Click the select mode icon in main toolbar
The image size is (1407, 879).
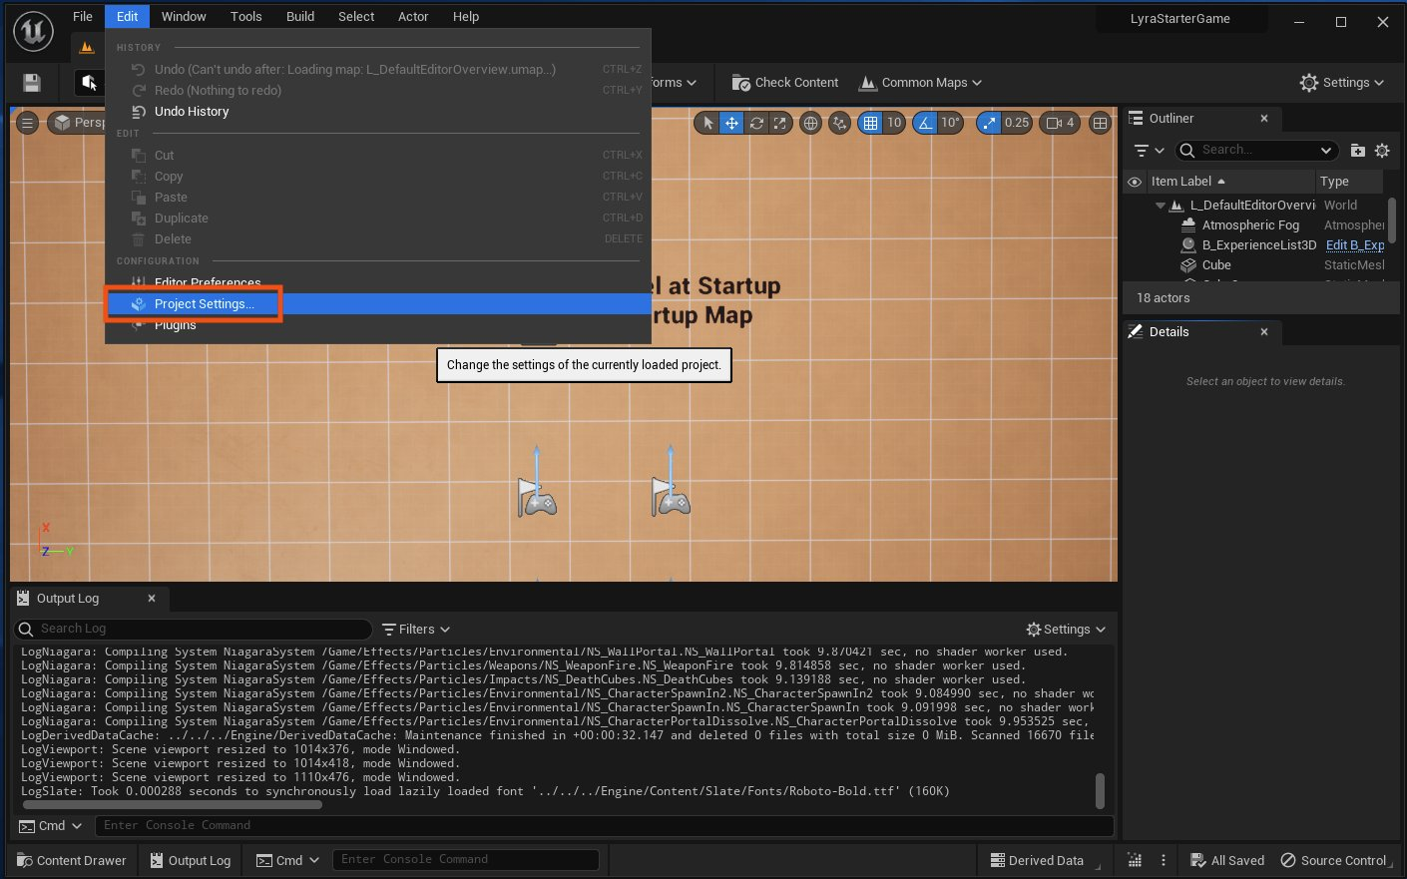pyautogui.click(x=89, y=83)
